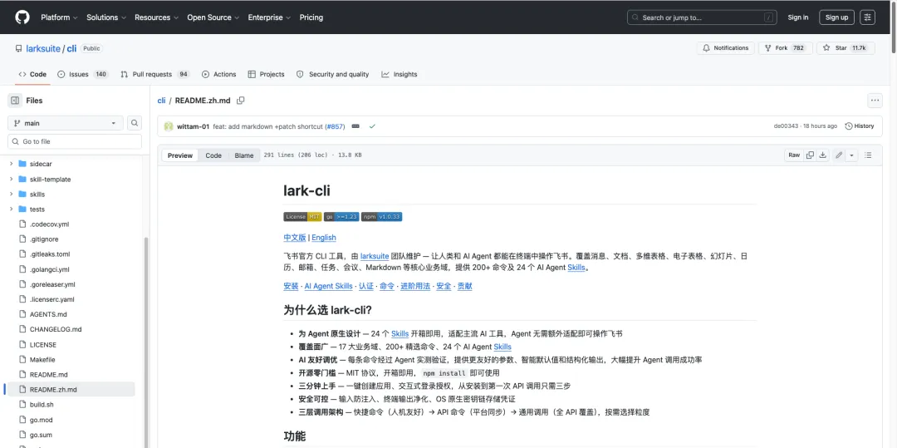Click the License MIT badge
The height and width of the screenshot is (448, 897).
point(302,217)
